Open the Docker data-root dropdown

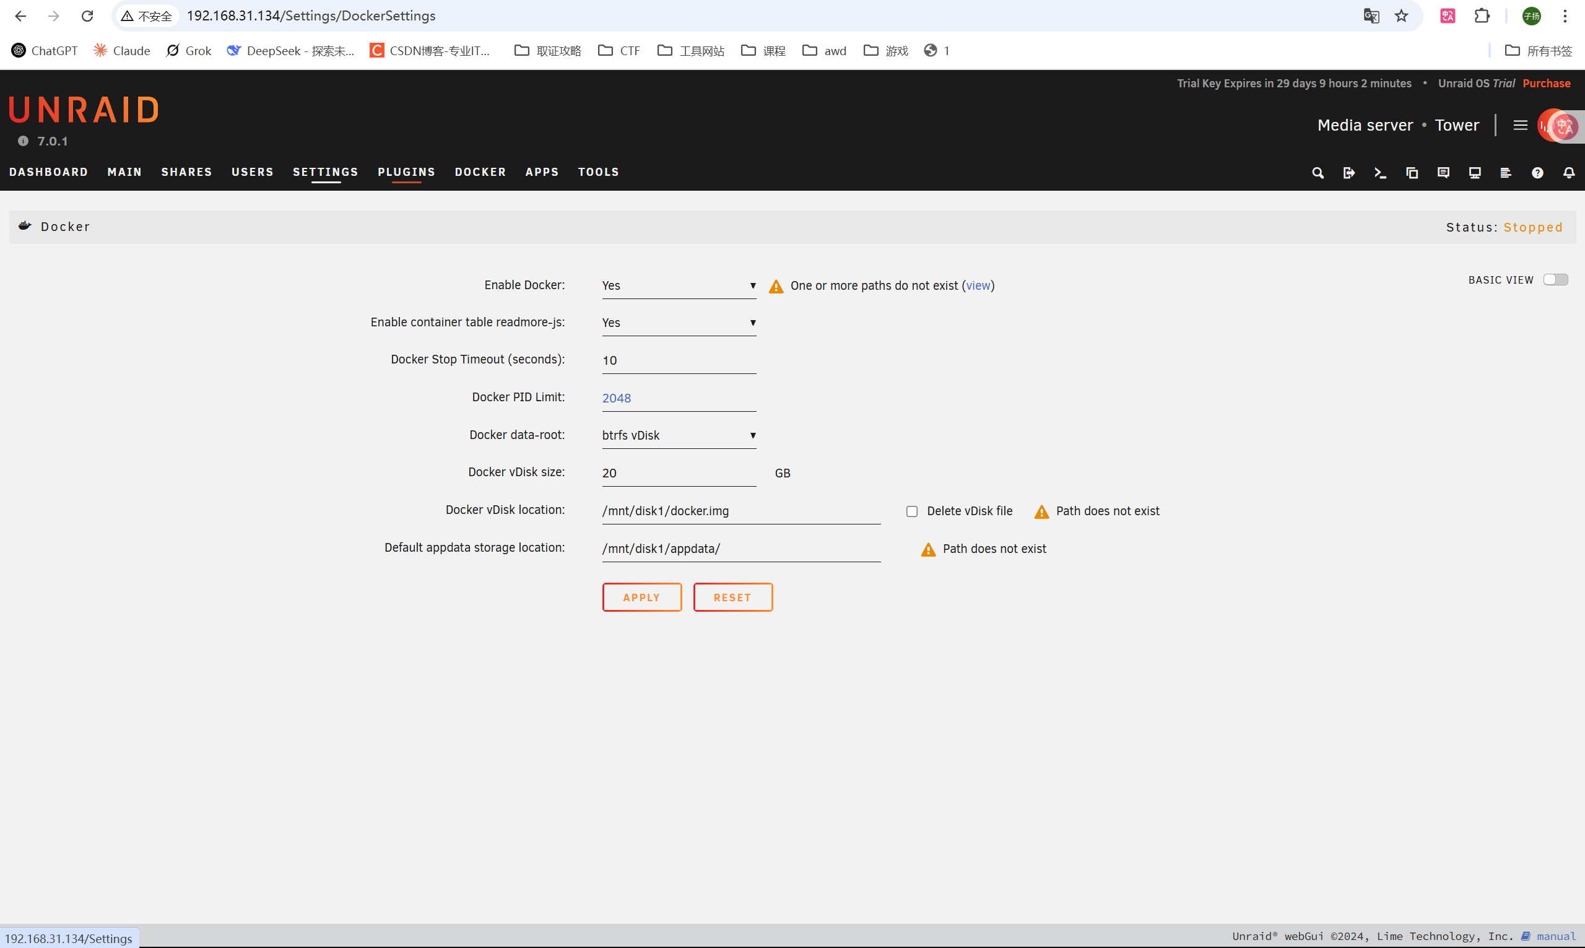tap(679, 435)
